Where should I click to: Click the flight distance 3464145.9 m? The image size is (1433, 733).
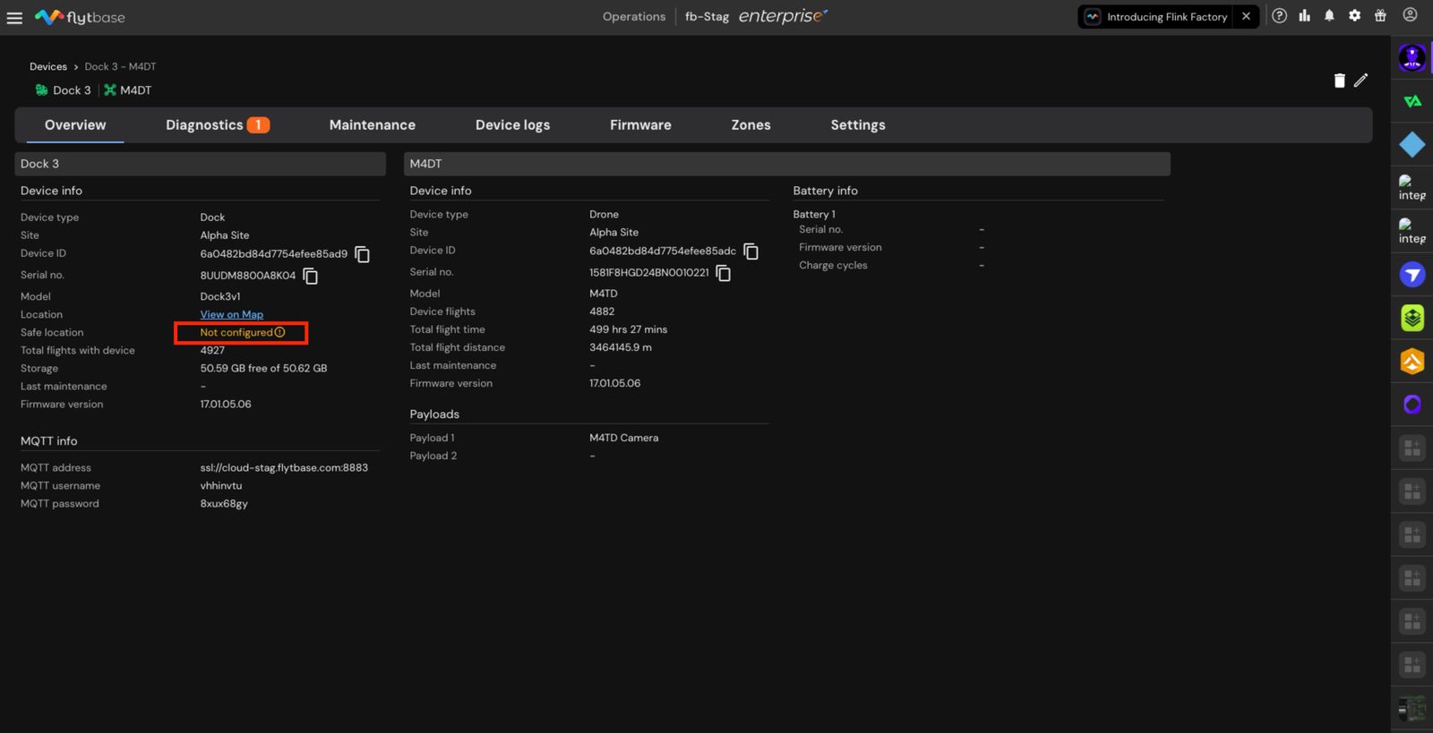pos(621,347)
